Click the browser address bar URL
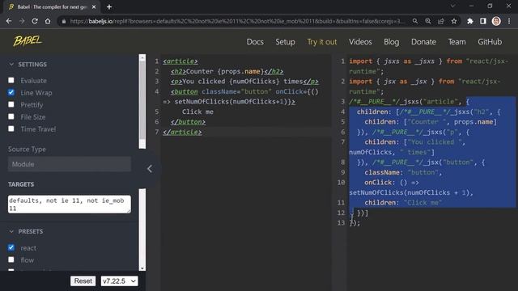This screenshot has width=518, height=291. (237, 21)
